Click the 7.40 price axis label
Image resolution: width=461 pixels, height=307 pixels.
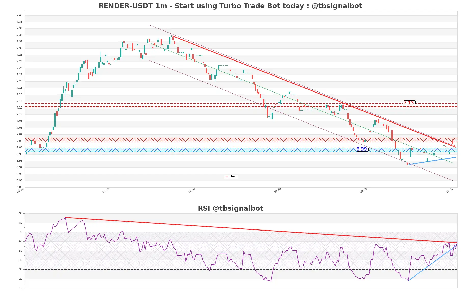click(19, 15)
